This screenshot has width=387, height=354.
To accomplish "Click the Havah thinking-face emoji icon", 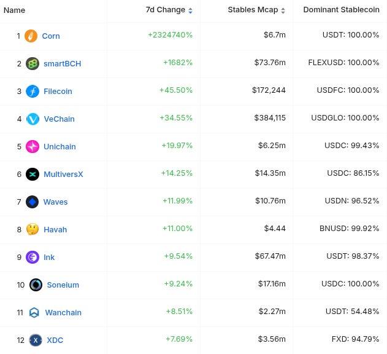I will [x=33, y=229].
